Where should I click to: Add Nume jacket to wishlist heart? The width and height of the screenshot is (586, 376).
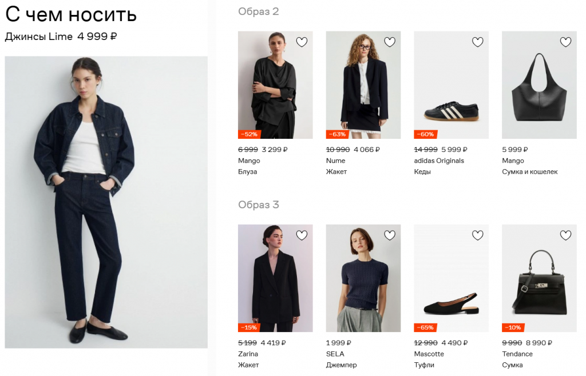tap(389, 42)
